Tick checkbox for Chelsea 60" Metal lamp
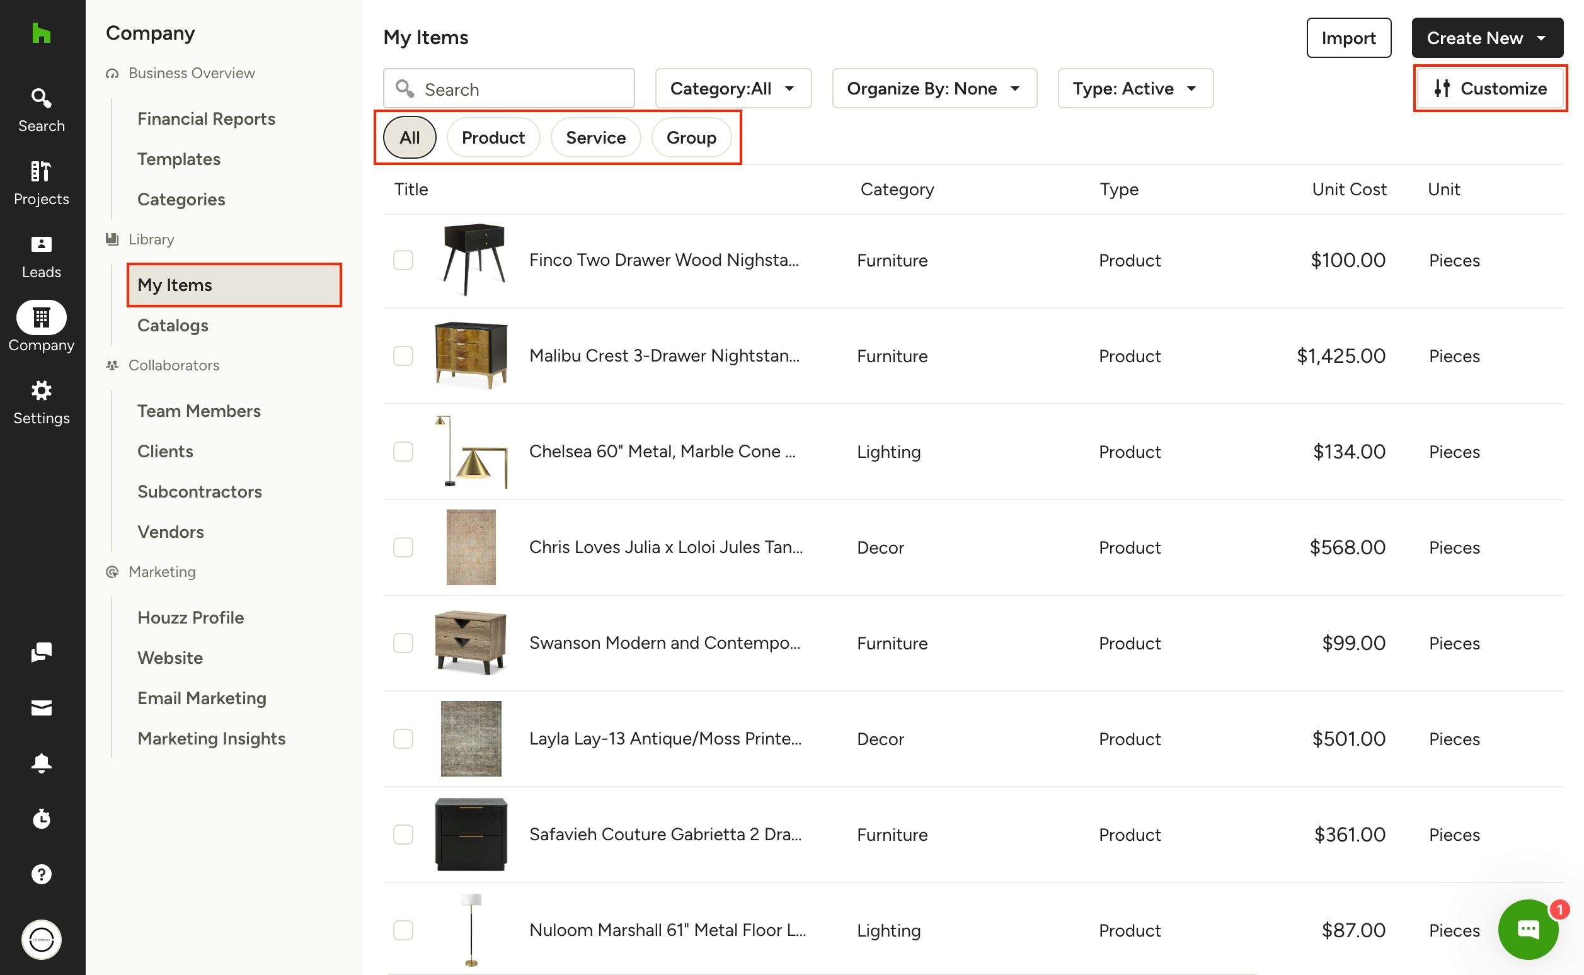Image resolution: width=1584 pixels, height=975 pixels. click(403, 452)
